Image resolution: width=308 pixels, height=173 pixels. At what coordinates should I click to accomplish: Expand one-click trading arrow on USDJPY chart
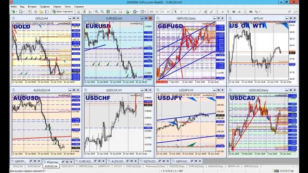[x=158, y=95]
